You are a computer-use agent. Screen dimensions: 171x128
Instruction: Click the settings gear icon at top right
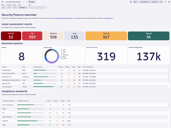[169, 2]
